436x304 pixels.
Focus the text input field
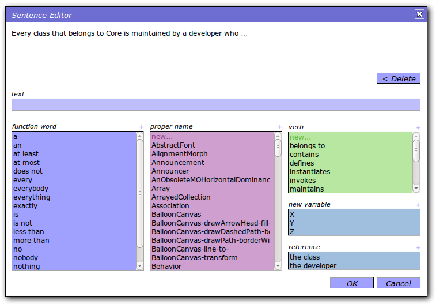click(x=215, y=105)
